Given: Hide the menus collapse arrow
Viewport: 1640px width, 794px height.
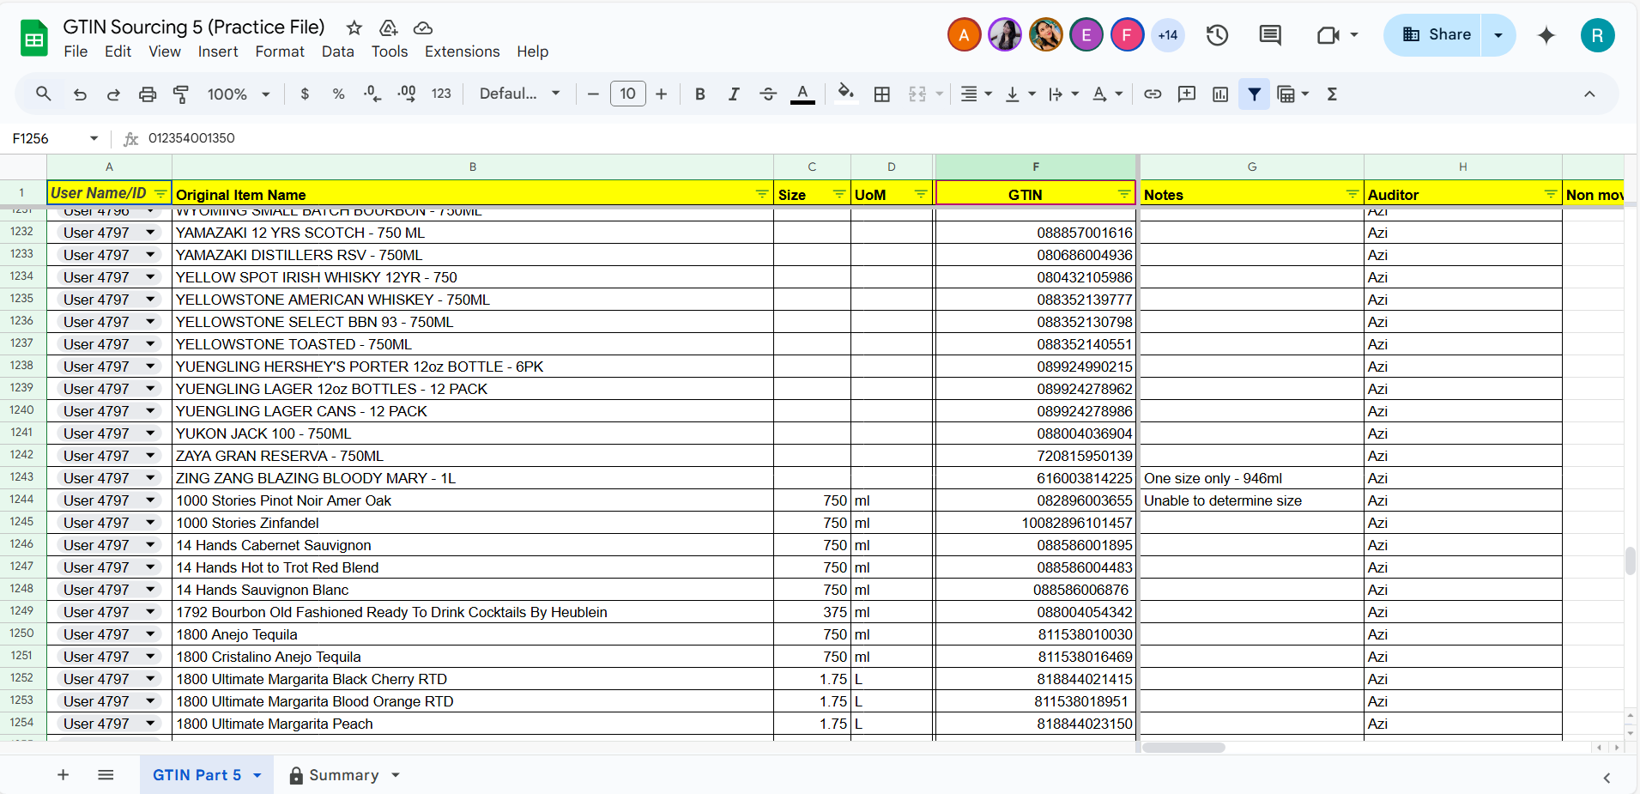Looking at the screenshot, I should pos(1589,94).
